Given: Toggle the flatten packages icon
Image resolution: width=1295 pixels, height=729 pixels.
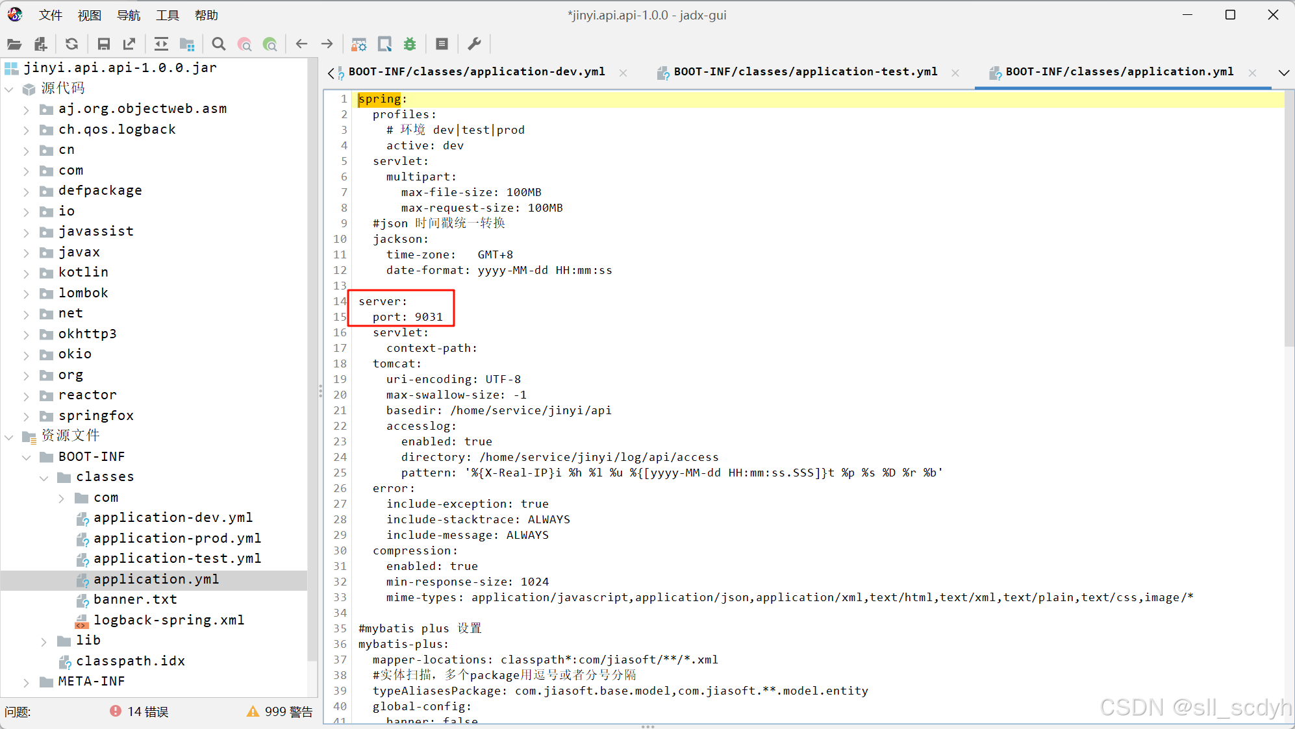Looking at the screenshot, I should pos(187,44).
